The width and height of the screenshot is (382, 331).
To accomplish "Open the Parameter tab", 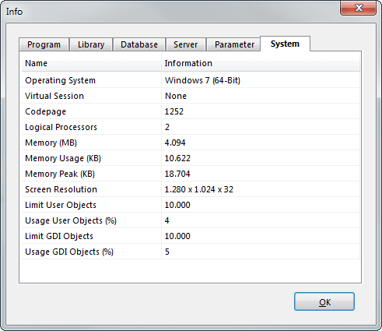I will 234,44.
